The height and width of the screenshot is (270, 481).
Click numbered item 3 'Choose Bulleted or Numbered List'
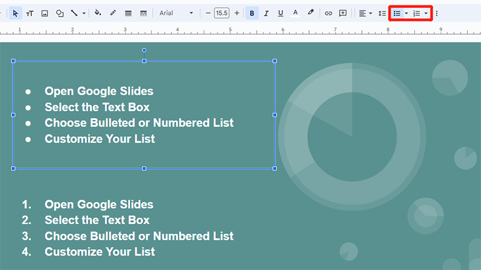pos(139,236)
